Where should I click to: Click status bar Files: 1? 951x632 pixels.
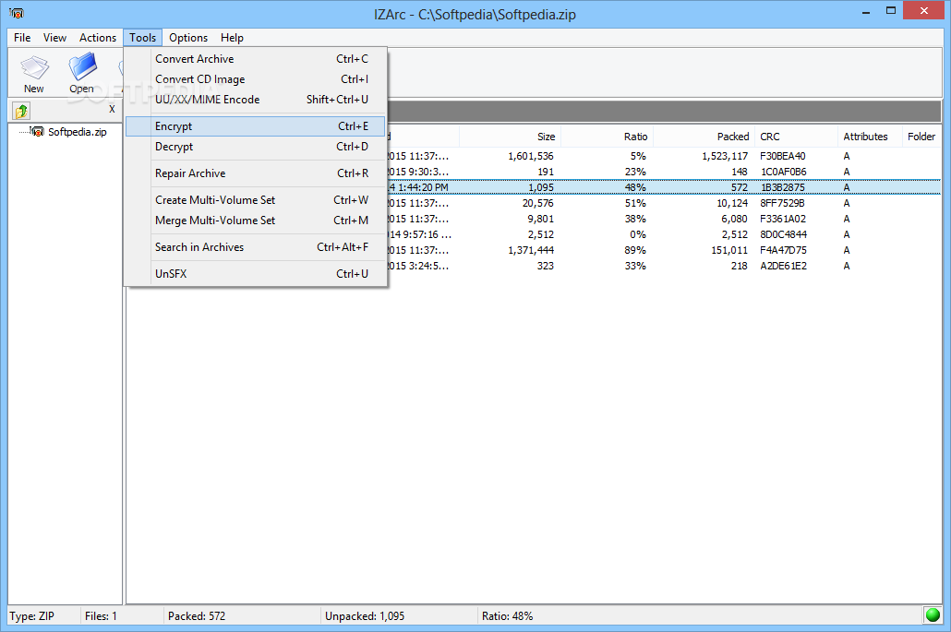point(101,616)
